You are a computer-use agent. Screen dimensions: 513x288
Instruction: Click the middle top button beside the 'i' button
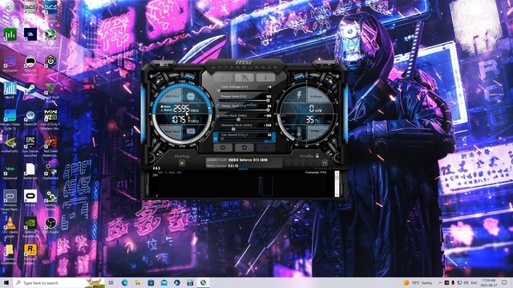pos(244,78)
